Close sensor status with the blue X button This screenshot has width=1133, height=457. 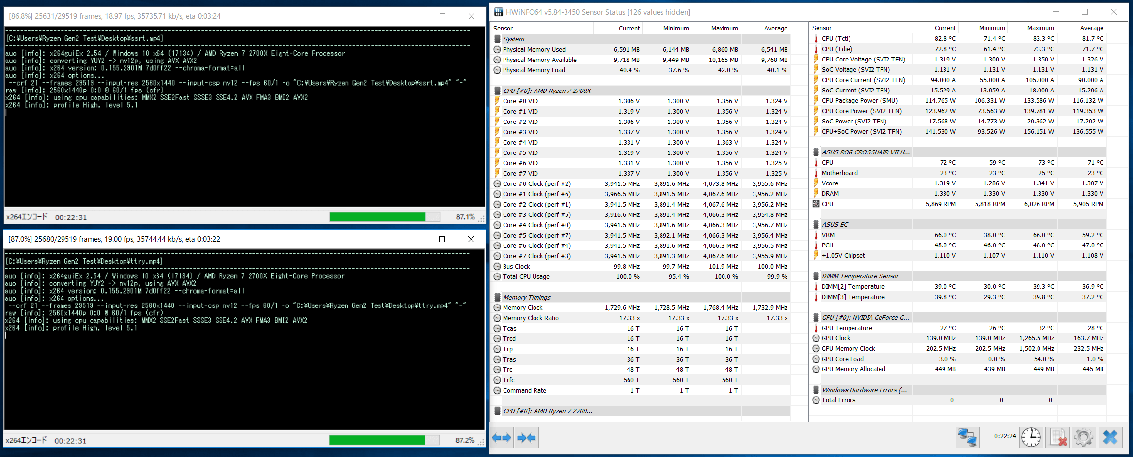pos(1110,437)
